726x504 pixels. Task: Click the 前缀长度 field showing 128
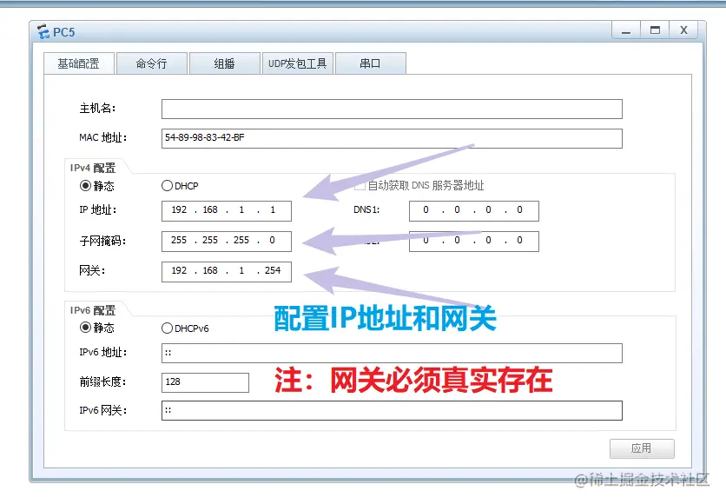tap(205, 382)
